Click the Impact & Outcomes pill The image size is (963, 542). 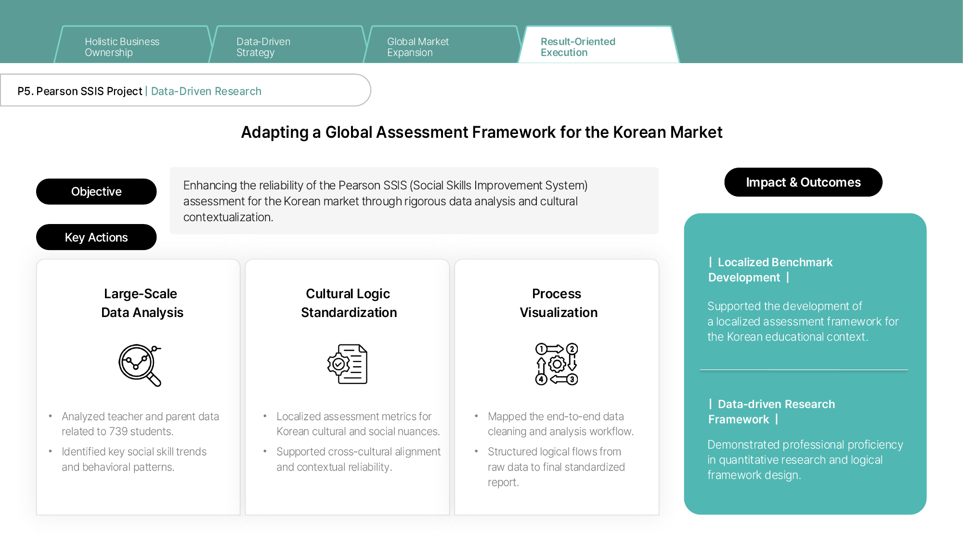[x=803, y=182]
